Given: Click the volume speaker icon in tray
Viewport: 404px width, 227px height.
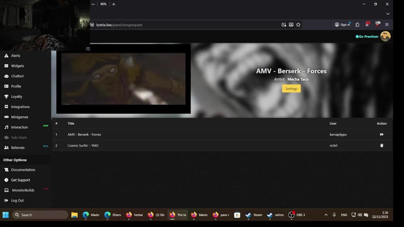Looking at the screenshot, I should point(360,215).
